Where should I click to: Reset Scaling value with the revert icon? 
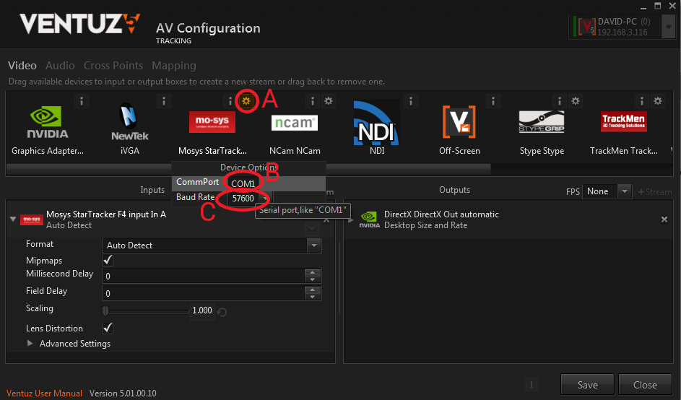[222, 311]
